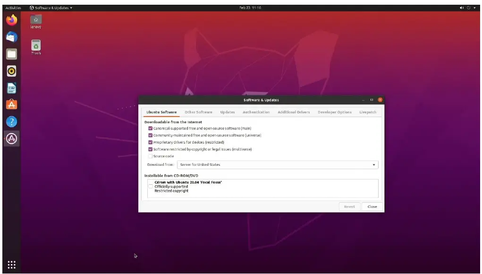Click the Revert button
Viewport: 482px width, 274px height.
point(349,206)
